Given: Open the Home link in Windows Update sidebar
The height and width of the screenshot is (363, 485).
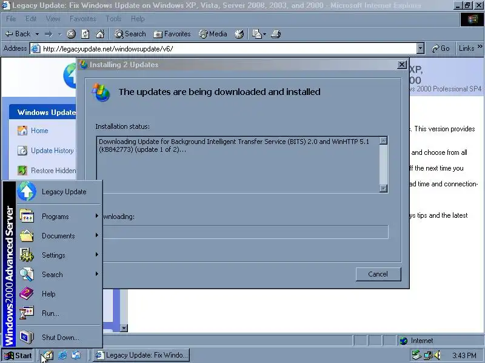Looking at the screenshot, I should click(39, 131).
